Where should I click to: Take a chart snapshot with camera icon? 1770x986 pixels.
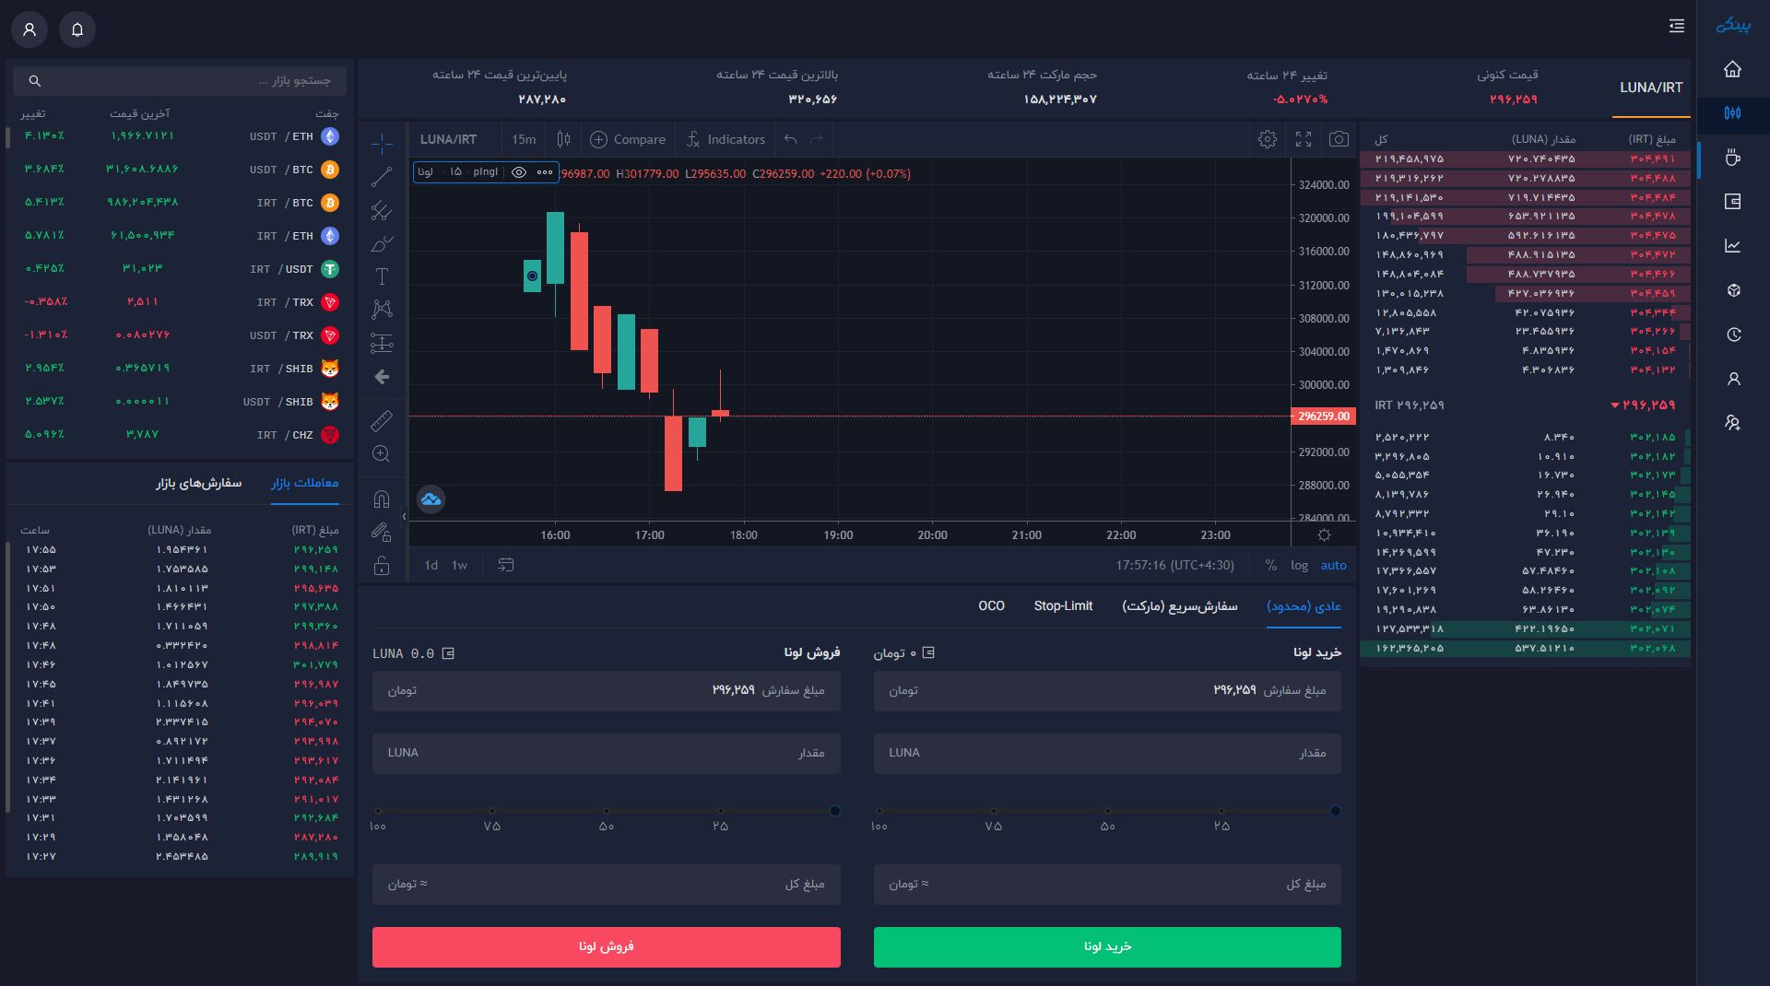1339,139
